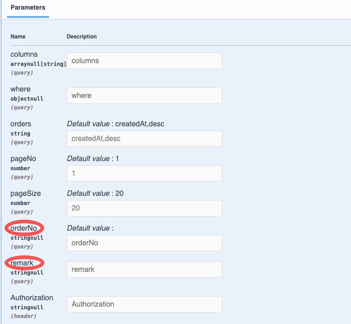Click the orderNo text input
Image resolution: width=351 pixels, height=324 pixels.
(144, 243)
